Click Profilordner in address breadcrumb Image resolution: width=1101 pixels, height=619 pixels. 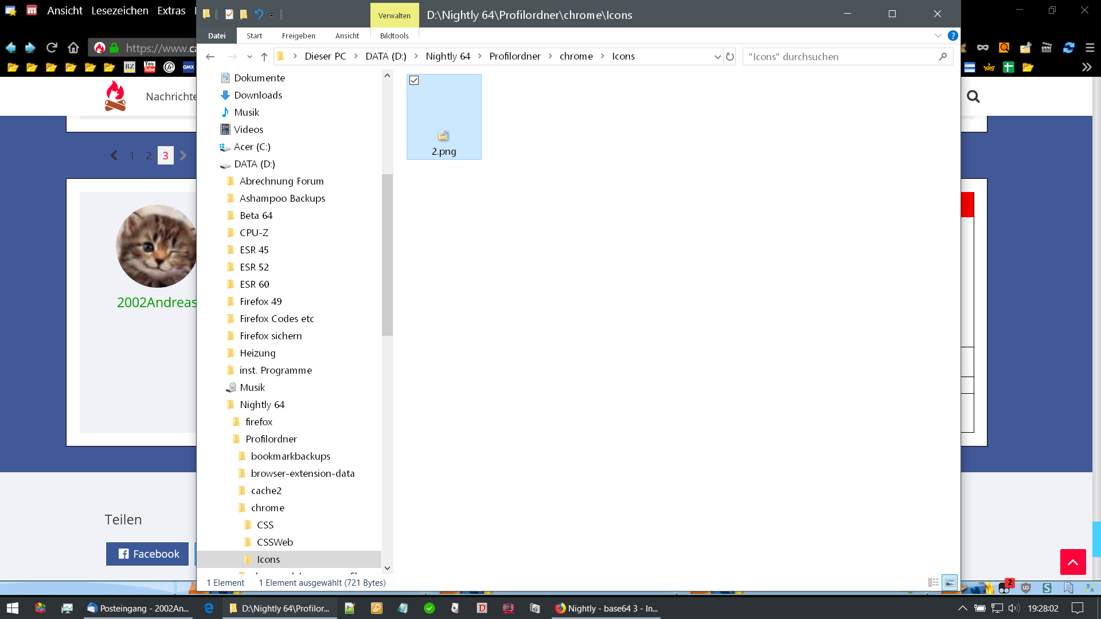514,56
